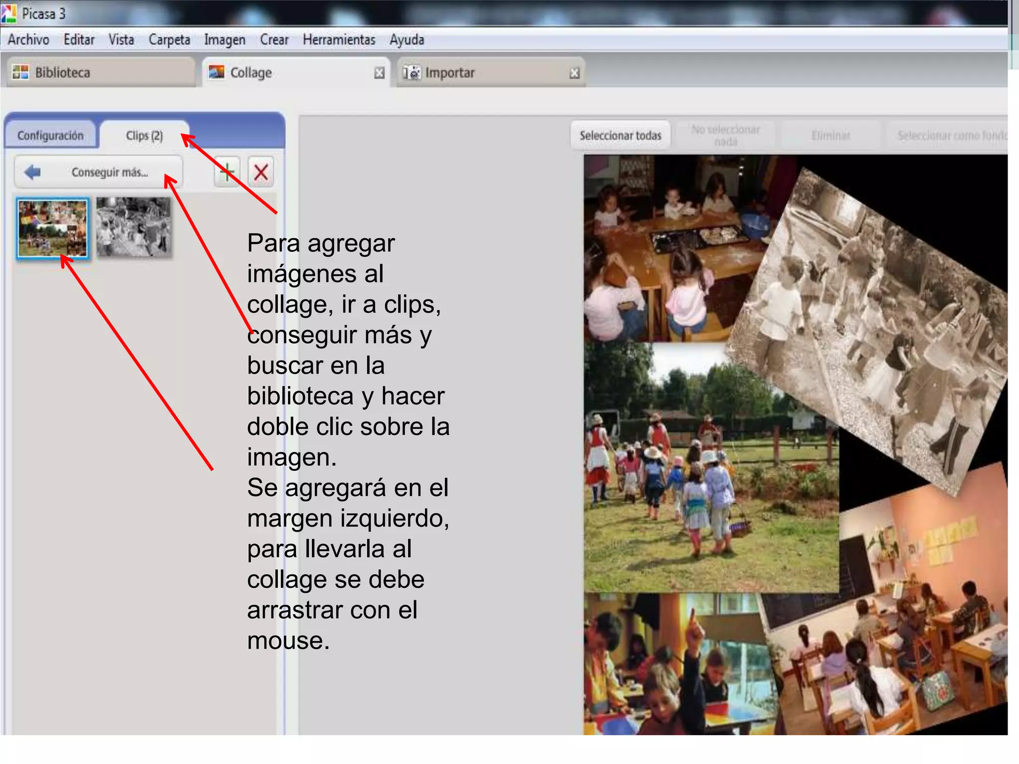Click the Picasa 3 app icon
The height and width of the screenshot is (764, 1019).
click(x=8, y=13)
